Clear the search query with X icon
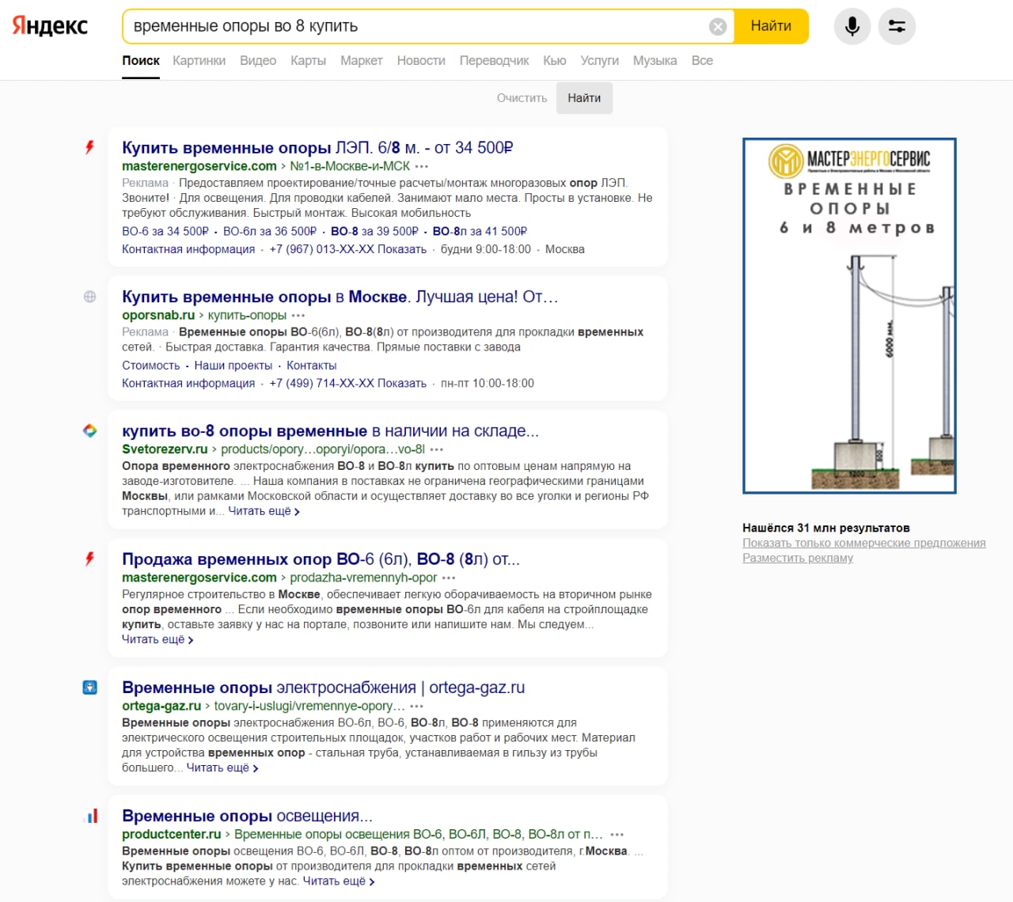Viewport: 1013px width, 902px height. [x=718, y=27]
